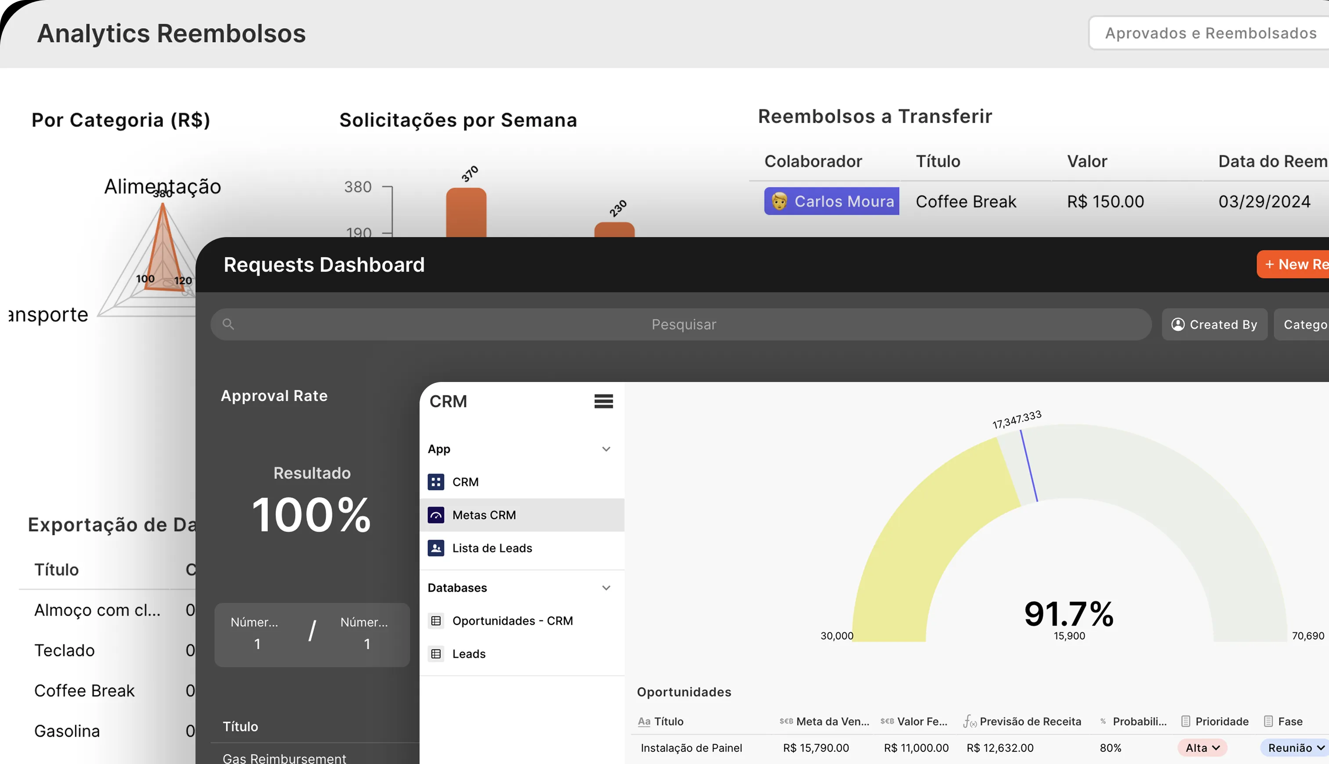Click the Instalação de Painel opportunity row
This screenshot has width=1329, height=764.
pos(692,748)
